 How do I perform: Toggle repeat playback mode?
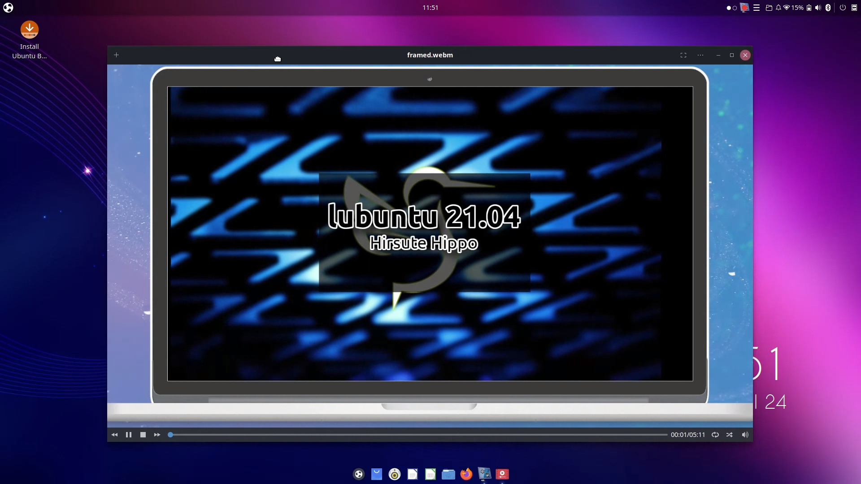tap(715, 435)
